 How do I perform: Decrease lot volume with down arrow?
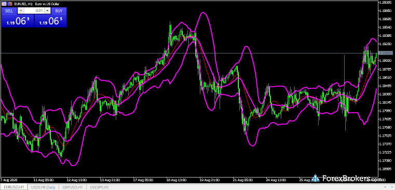21,11
